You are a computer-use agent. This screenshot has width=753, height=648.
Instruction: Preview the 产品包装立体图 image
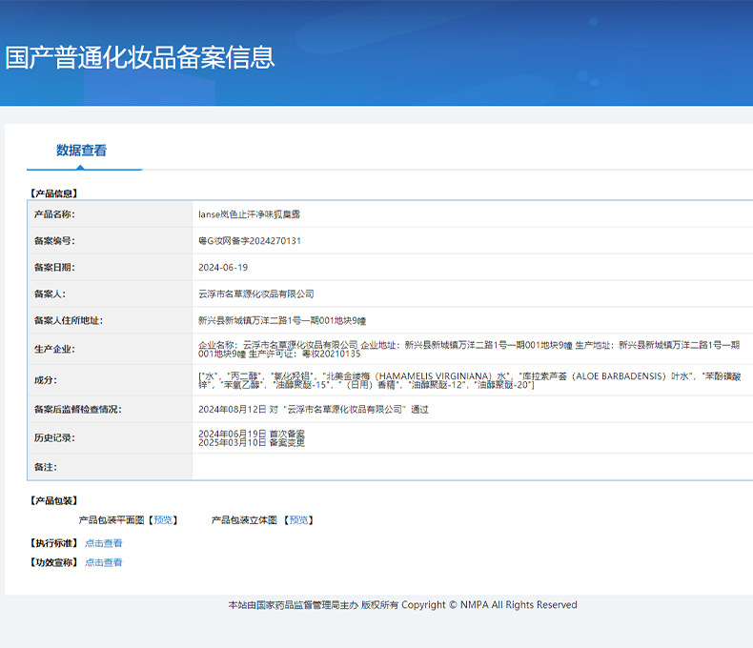pos(298,520)
